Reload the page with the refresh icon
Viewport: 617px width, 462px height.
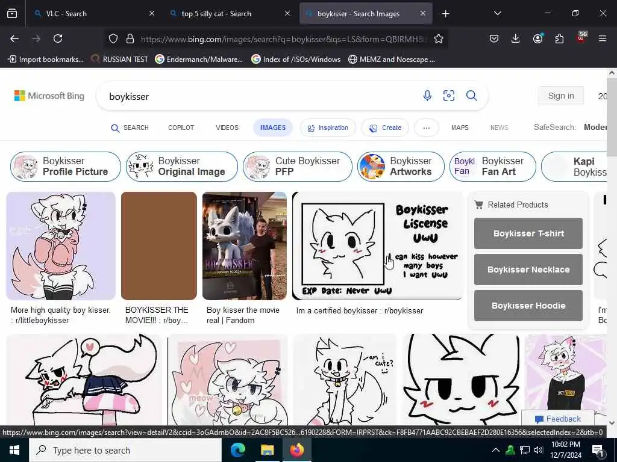pos(58,38)
